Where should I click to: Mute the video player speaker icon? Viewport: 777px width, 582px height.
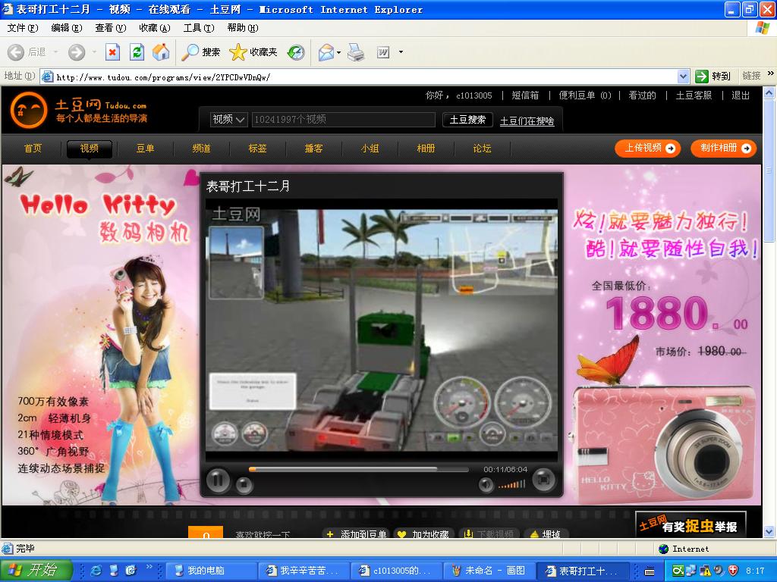coord(486,485)
